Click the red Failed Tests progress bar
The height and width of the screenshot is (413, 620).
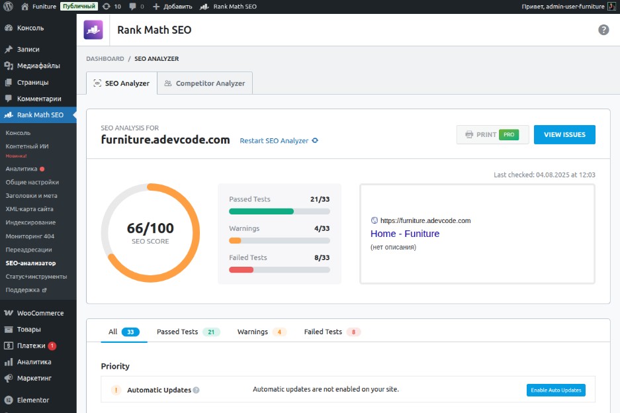click(x=242, y=270)
